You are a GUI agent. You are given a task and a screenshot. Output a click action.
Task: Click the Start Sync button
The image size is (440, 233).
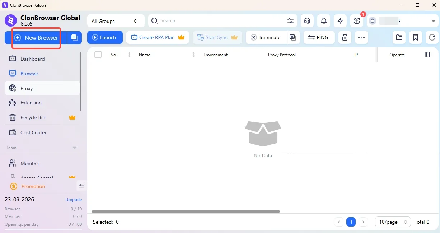pyautogui.click(x=217, y=37)
